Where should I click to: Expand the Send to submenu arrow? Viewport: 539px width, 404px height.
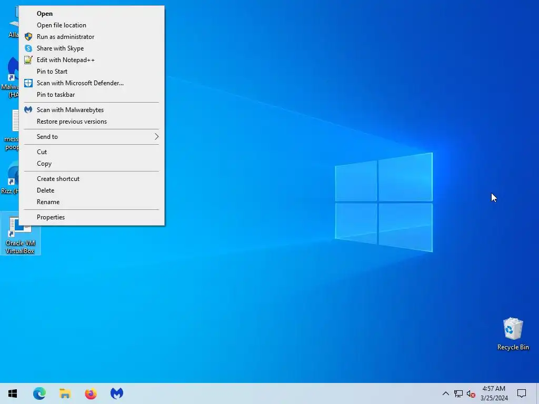(x=156, y=137)
